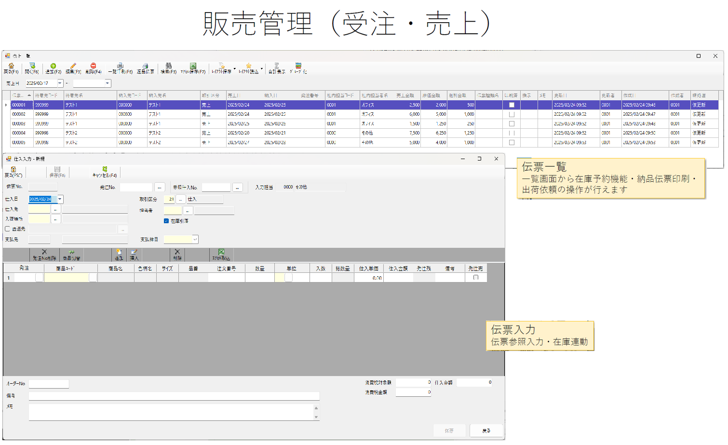Screen dimensions: 728x445
Task: Click the 合計表示 sigma totals icon
Action: (x=277, y=66)
